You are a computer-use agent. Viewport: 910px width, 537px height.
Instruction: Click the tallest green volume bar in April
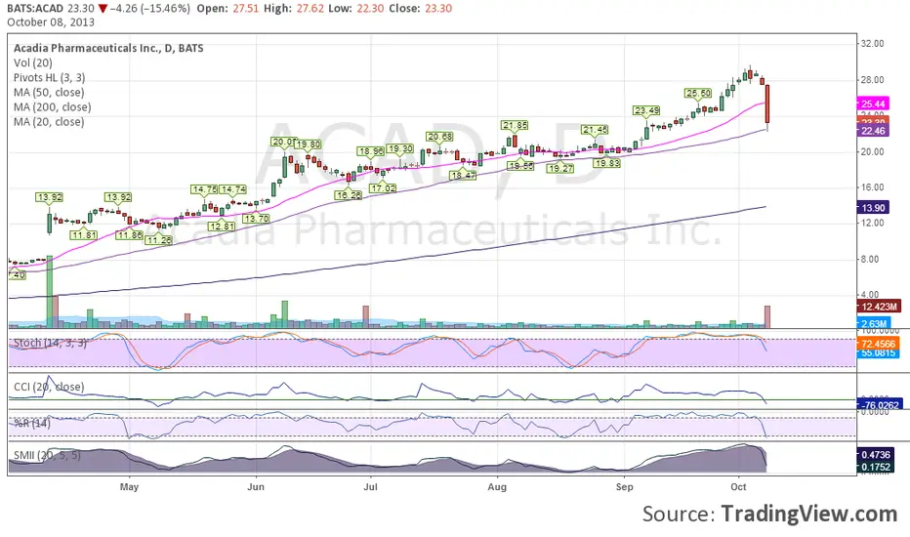pos(50,292)
